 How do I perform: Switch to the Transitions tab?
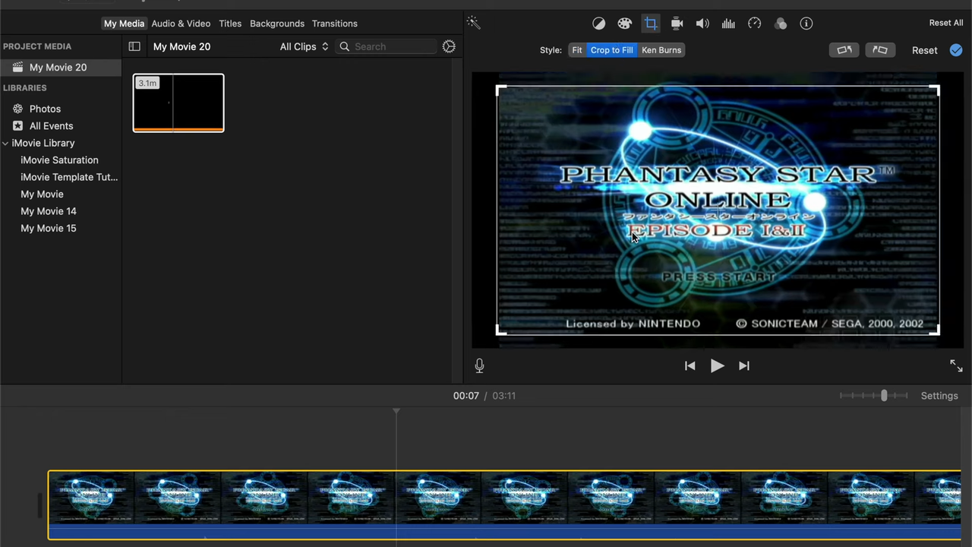click(x=334, y=24)
